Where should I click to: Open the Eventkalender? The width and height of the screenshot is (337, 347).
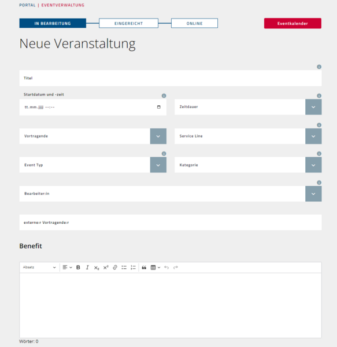click(292, 23)
